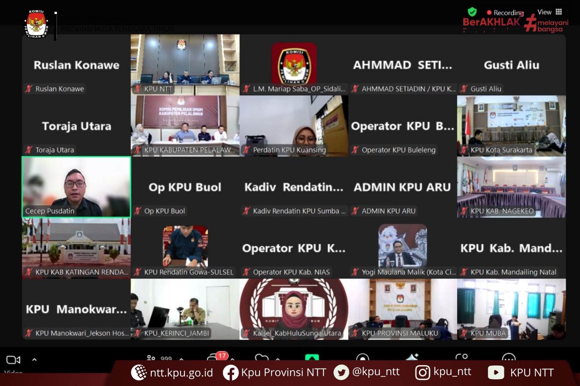580x386 pixels.
Task: Expand the caret next to the chat icon
Action: 232,359
